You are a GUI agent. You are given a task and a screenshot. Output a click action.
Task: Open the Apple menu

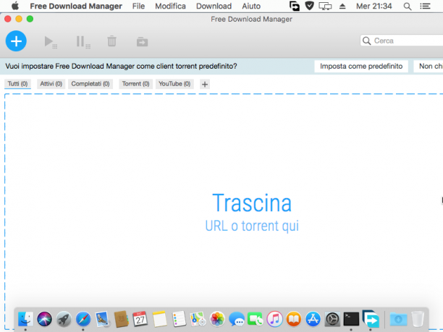pos(15,6)
